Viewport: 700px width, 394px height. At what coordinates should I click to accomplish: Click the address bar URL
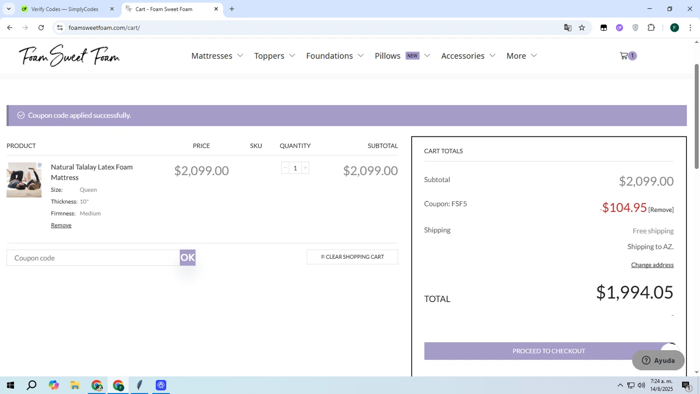(104, 28)
